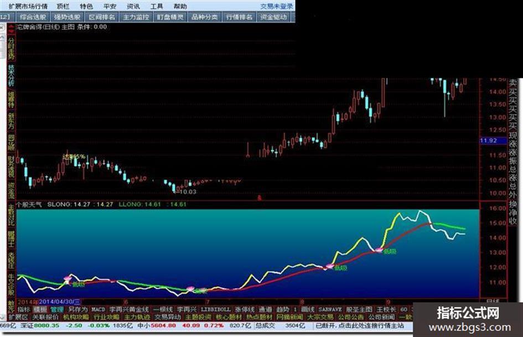
Task: Click the red up-down arrow icon beside stock title
Action: click(12, 28)
